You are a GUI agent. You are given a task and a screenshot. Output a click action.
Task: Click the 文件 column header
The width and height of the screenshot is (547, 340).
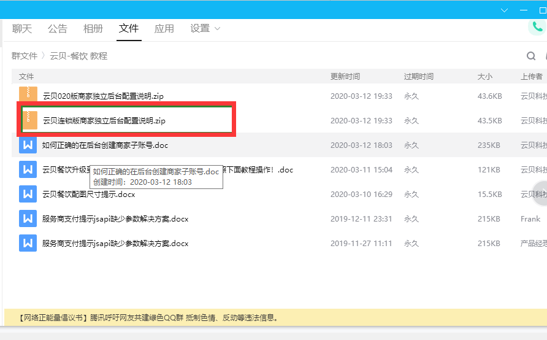[x=26, y=77]
